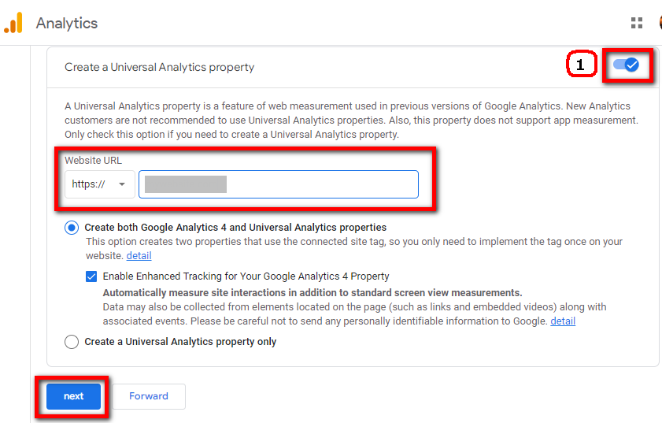Click the 'Create a Universal Analytics property' heading

tap(160, 68)
